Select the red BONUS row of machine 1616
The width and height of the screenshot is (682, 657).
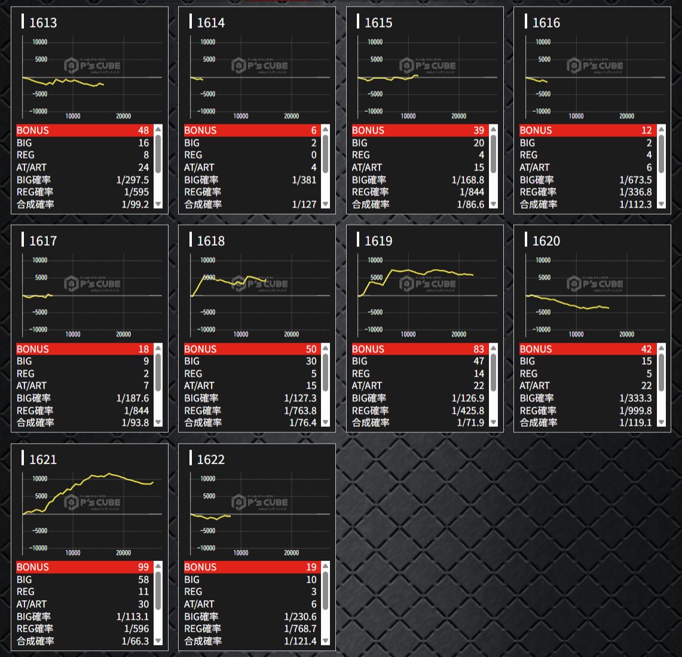(x=585, y=130)
